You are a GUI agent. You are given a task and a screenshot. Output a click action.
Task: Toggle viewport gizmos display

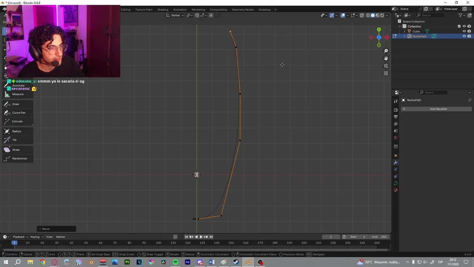(x=332, y=15)
